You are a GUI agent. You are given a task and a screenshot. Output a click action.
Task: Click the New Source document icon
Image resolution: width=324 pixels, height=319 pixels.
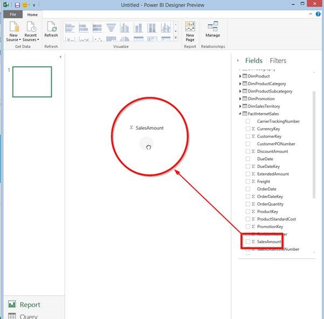pos(14,27)
